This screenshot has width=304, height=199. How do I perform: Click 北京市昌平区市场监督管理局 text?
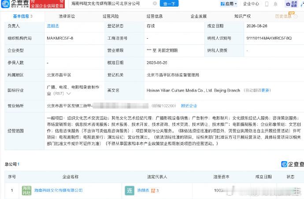click(x=173, y=75)
